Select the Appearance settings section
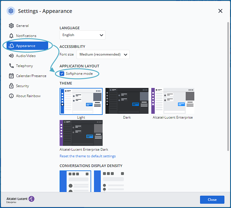The width and height of the screenshot is (231, 208). tap(28, 46)
